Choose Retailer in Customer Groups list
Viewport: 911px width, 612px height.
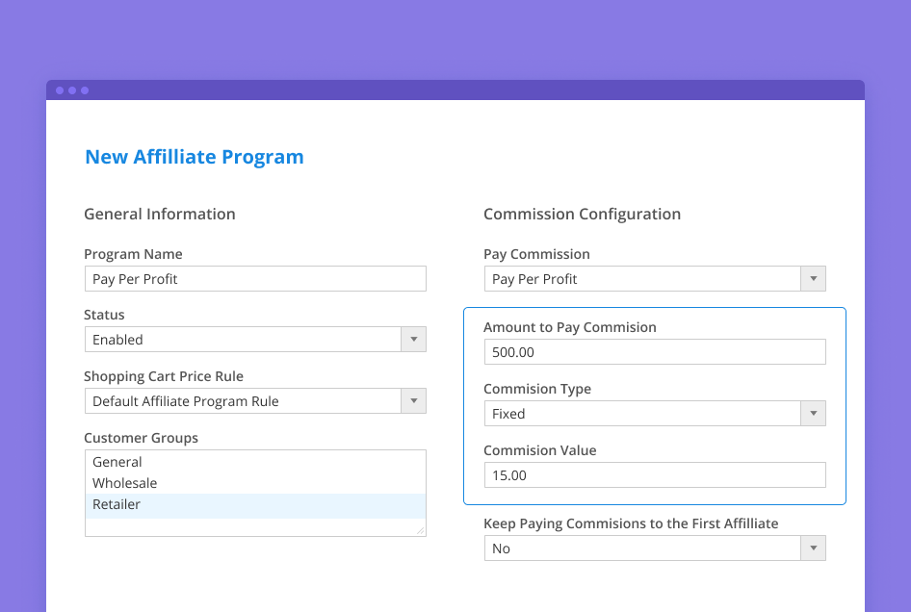(117, 504)
